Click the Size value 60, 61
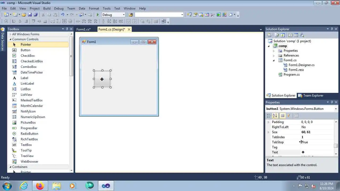 tap(306, 132)
